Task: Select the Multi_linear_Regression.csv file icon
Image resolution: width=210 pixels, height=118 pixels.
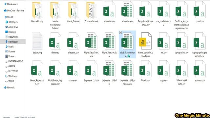Action: click(x=55, y=69)
